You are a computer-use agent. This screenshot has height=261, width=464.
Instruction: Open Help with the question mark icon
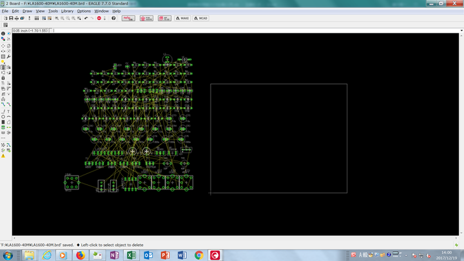coord(113,18)
